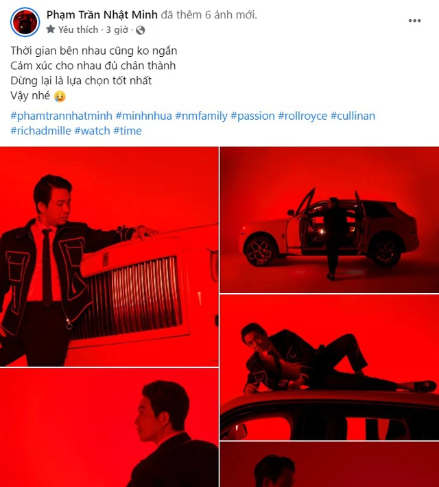
Task: Open hashtag #cullinan
Action: 353,116
